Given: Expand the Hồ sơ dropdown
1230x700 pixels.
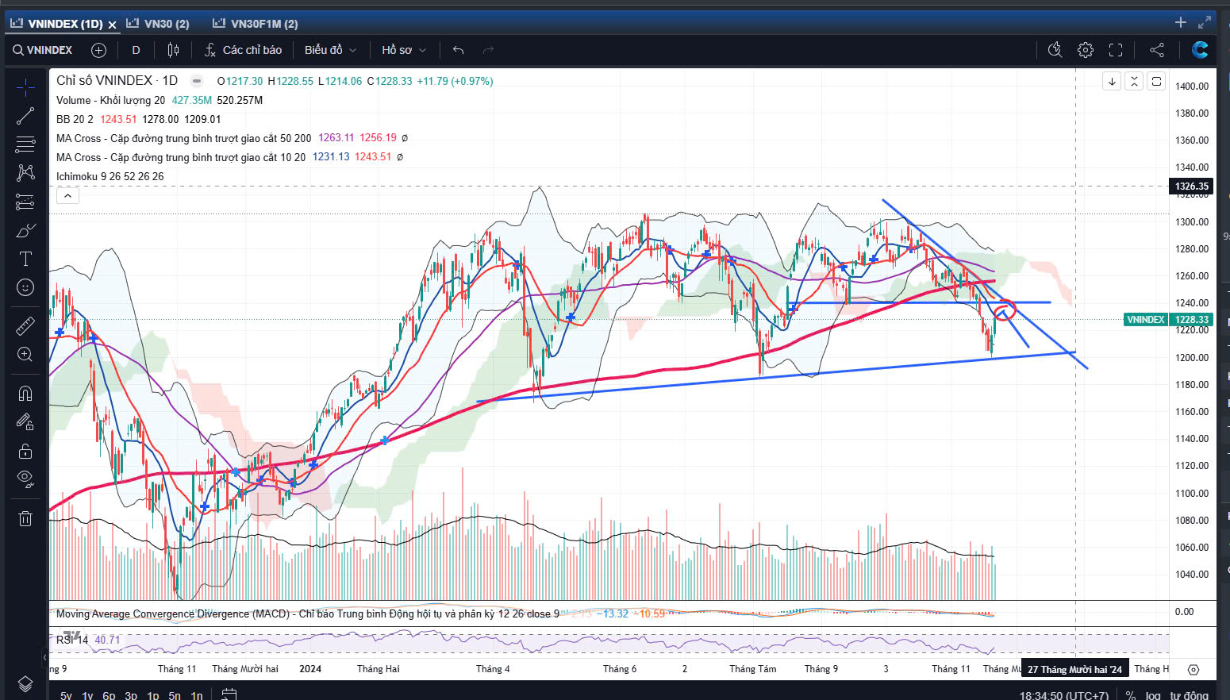Looking at the screenshot, I should (404, 50).
